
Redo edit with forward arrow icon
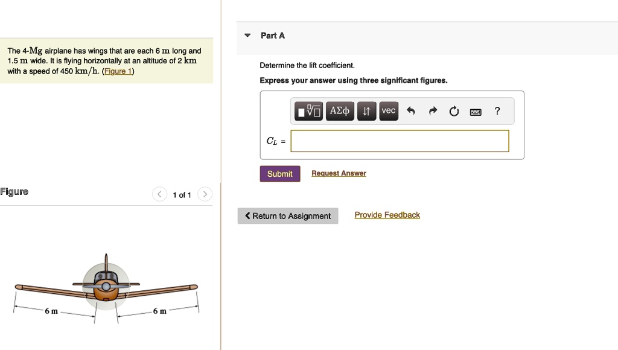pyautogui.click(x=433, y=111)
